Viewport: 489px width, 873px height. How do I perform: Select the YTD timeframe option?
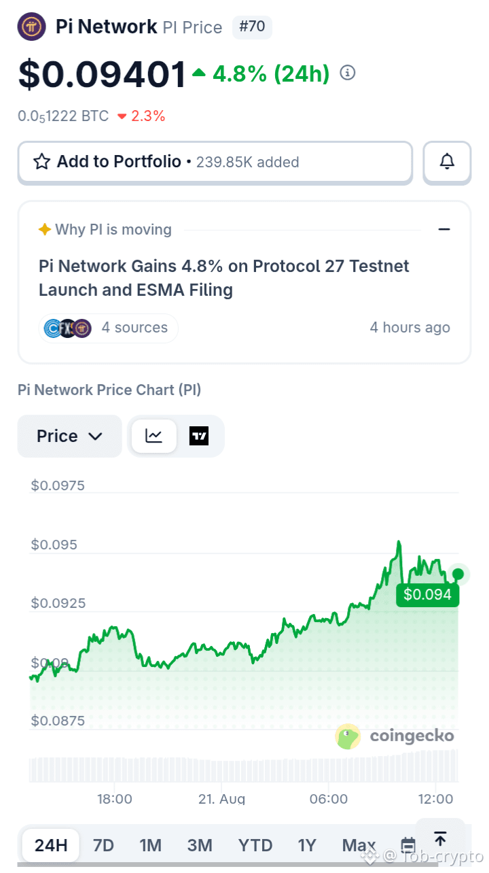pos(255,845)
